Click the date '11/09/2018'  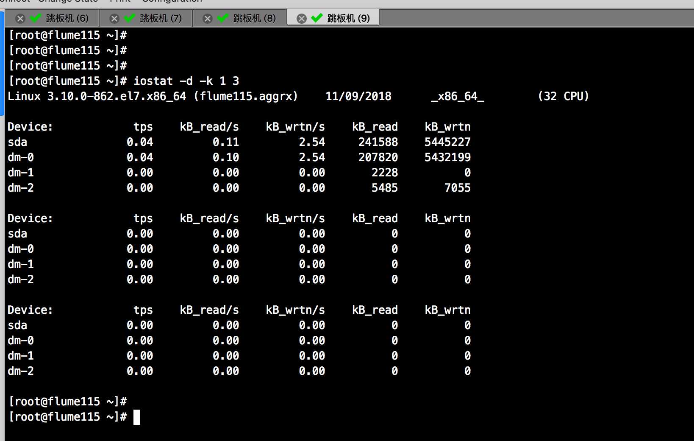click(x=358, y=96)
